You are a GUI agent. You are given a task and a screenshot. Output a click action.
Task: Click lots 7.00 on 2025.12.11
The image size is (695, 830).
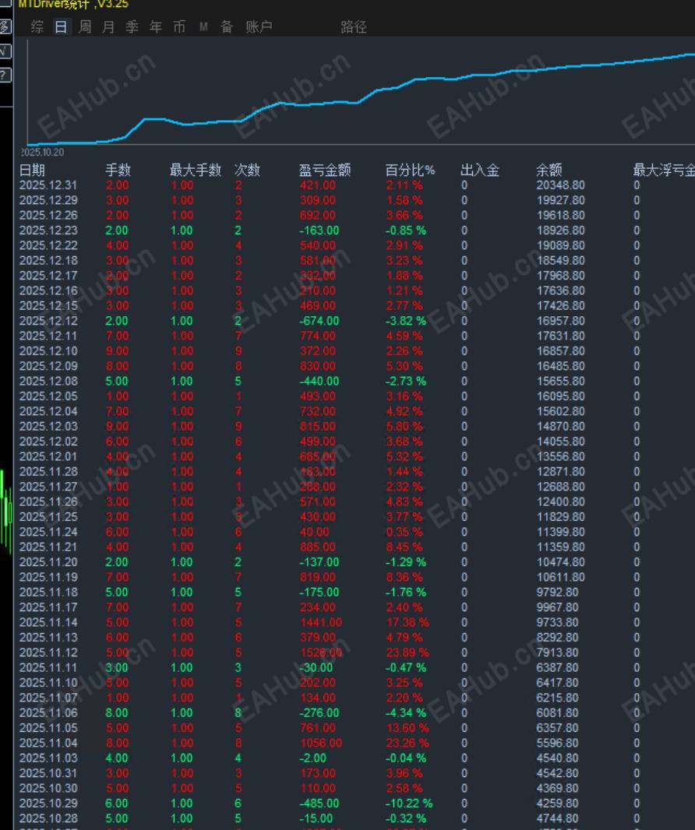[x=117, y=336]
